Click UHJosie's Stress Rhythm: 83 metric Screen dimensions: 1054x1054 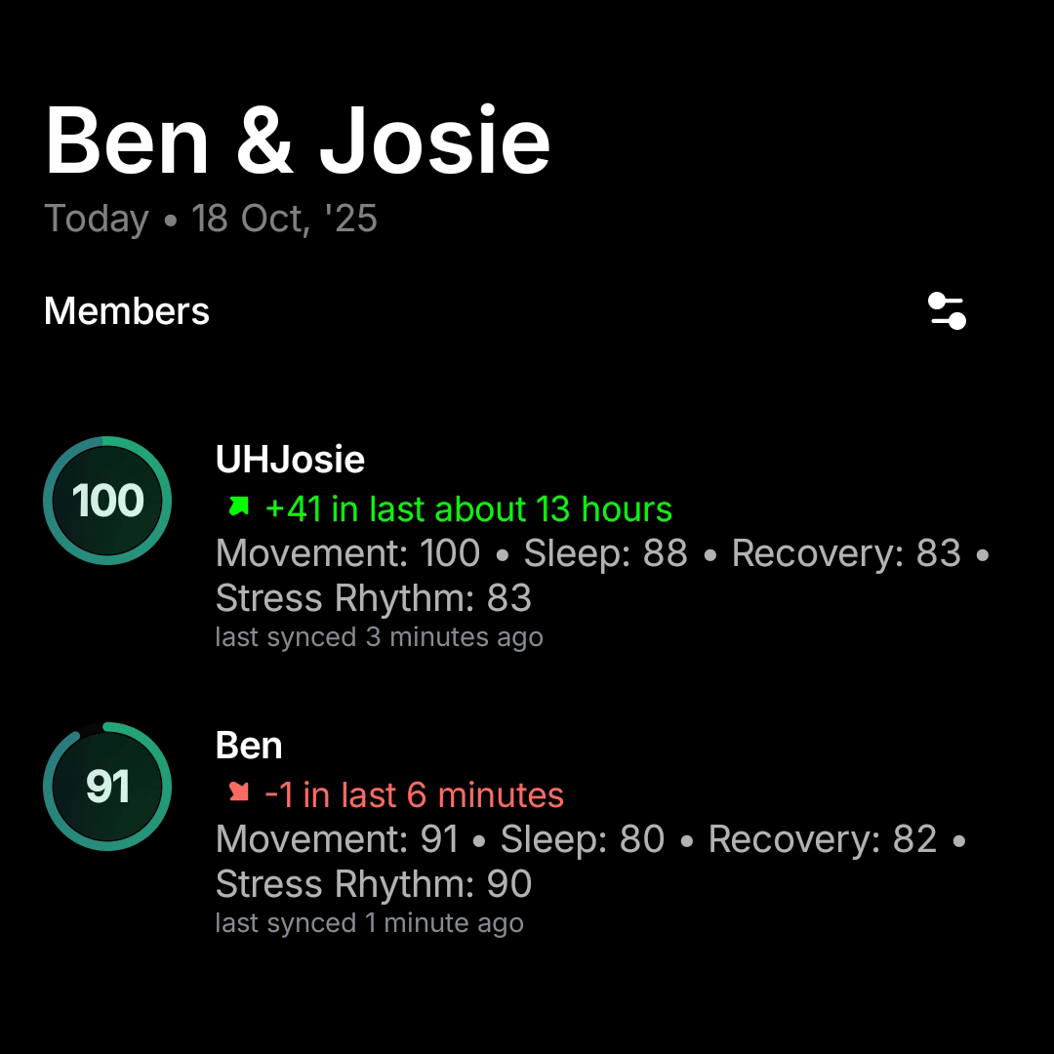(x=373, y=598)
